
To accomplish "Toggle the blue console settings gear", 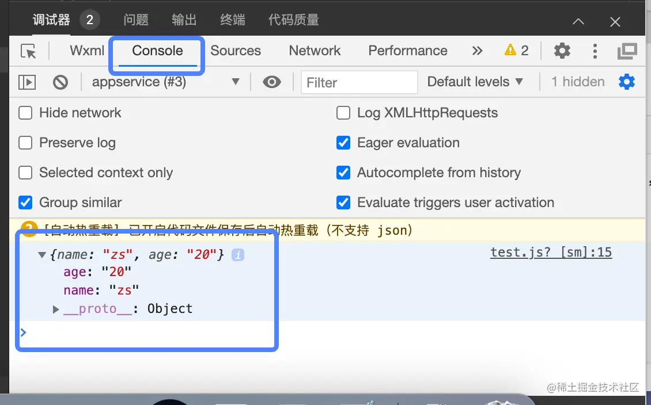I will click(626, 82).
